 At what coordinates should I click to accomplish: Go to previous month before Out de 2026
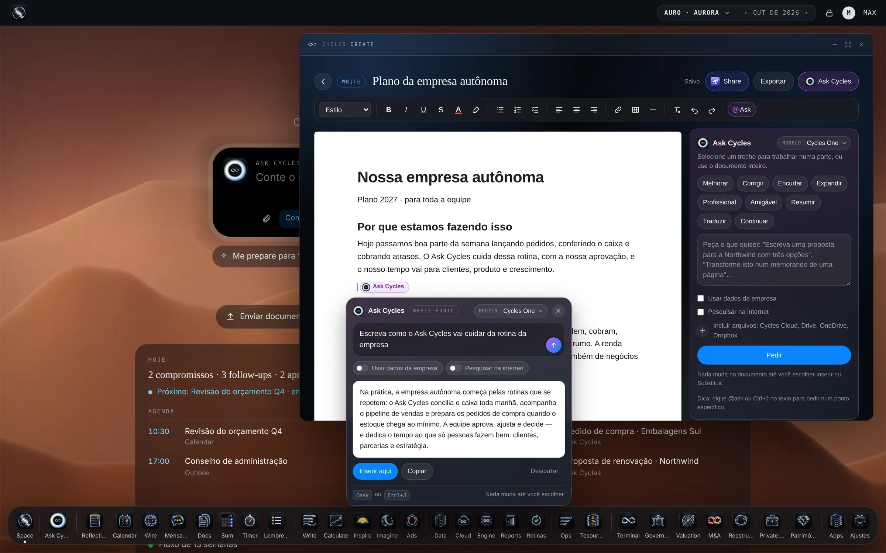[746, 13]
